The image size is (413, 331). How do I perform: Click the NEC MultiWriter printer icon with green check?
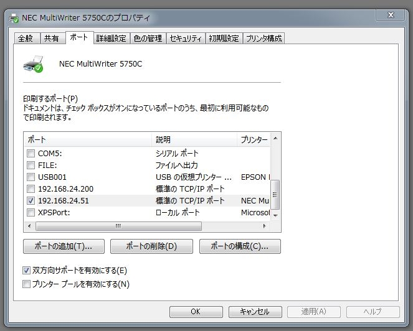pyautogui.click(x=33, y=64)
